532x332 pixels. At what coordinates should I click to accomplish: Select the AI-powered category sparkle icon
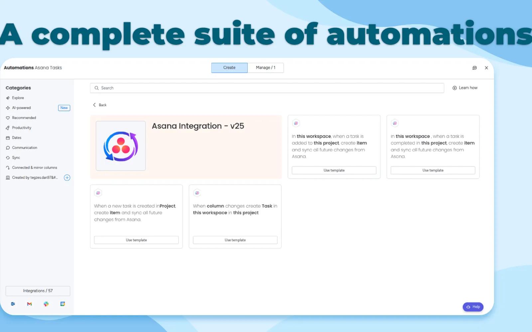point(8,108)
